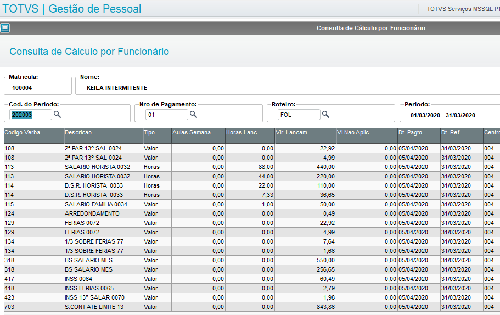This screenshot has width=500, height=315.
Task: Click the value 7,33 in Horas Lanc.
Action: [x=267, y=195]
